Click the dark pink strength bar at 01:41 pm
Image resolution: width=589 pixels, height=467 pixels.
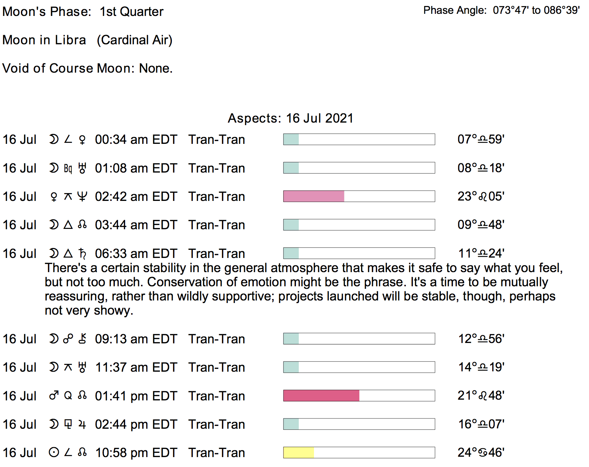click(321, 395)
